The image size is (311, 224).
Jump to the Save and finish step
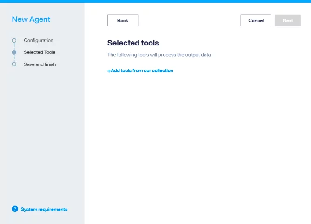[x=40, y=64]
